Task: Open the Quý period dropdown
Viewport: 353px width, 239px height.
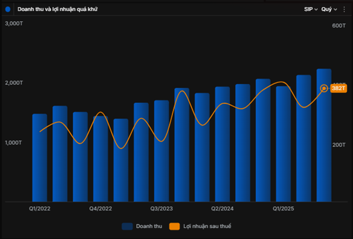Action: point(329,9)
